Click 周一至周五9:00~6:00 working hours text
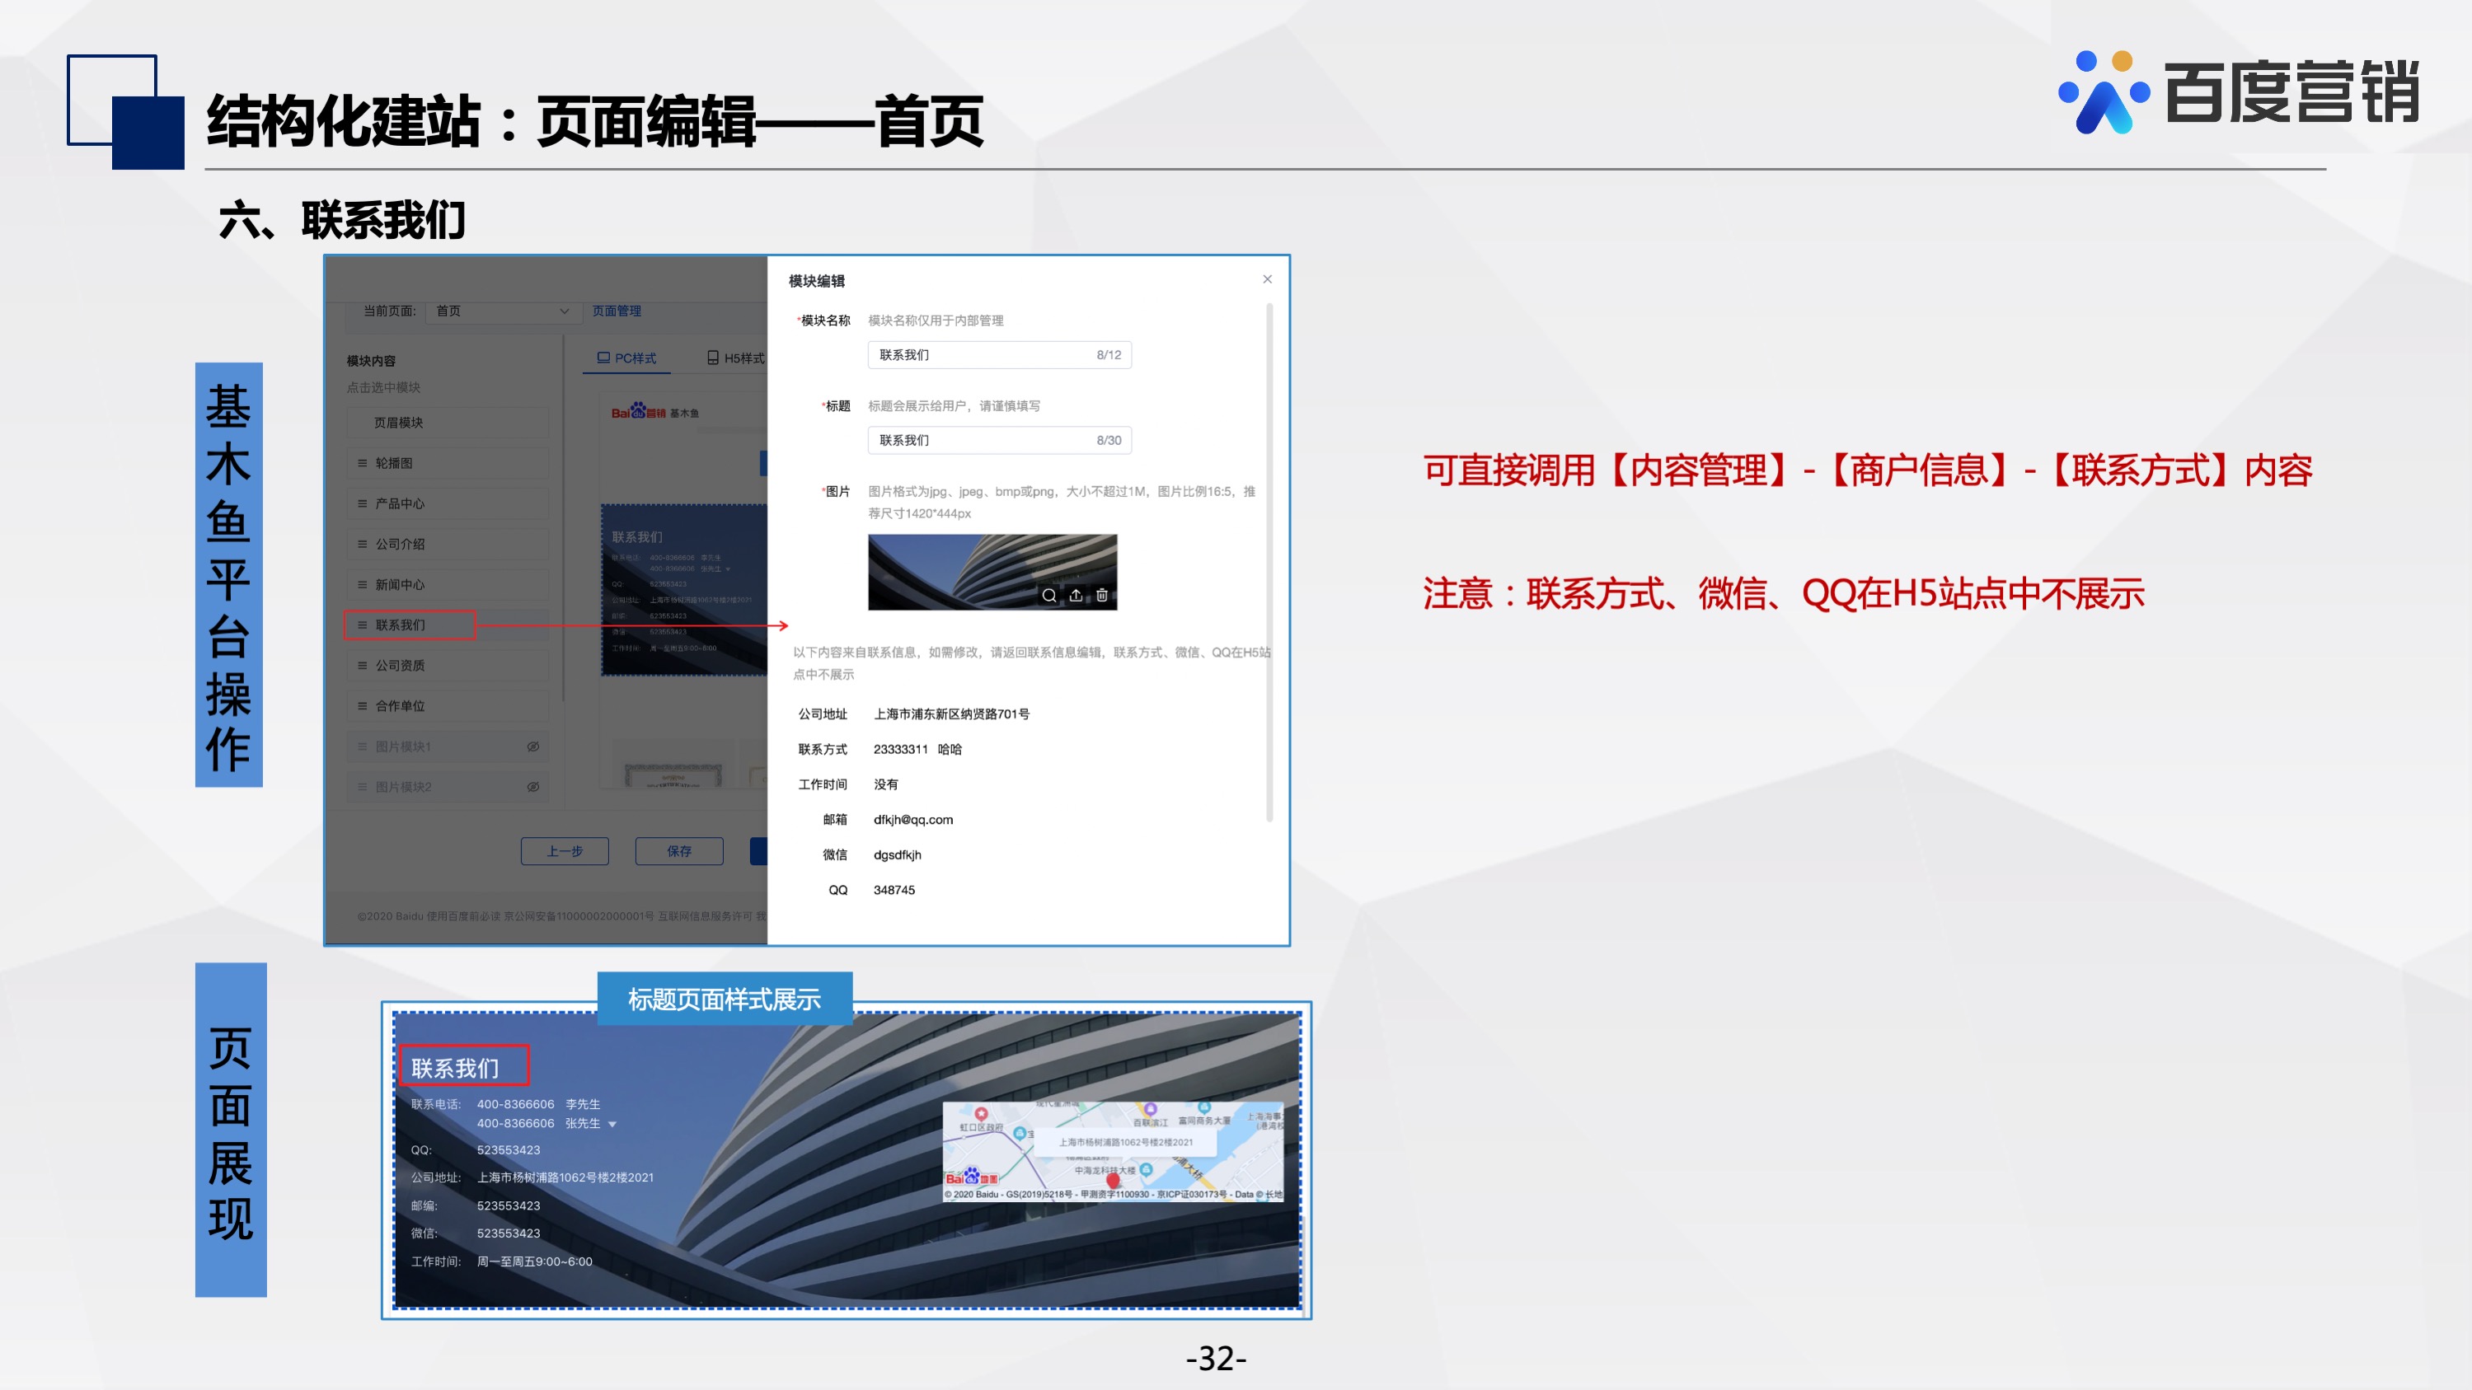Viewport: 2472px width, 1390px height. pyautogui.click(x=533, y=1261)
